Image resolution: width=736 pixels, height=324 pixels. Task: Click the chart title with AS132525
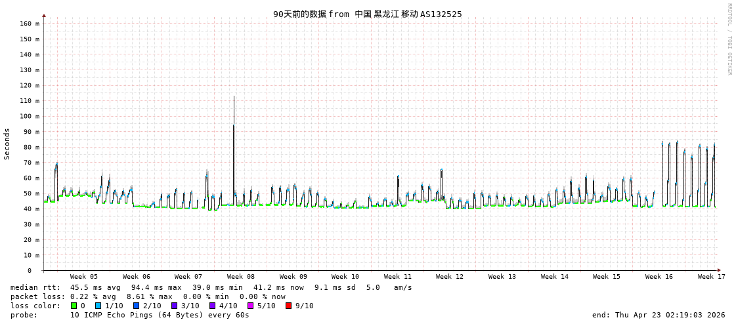[367, 14]
